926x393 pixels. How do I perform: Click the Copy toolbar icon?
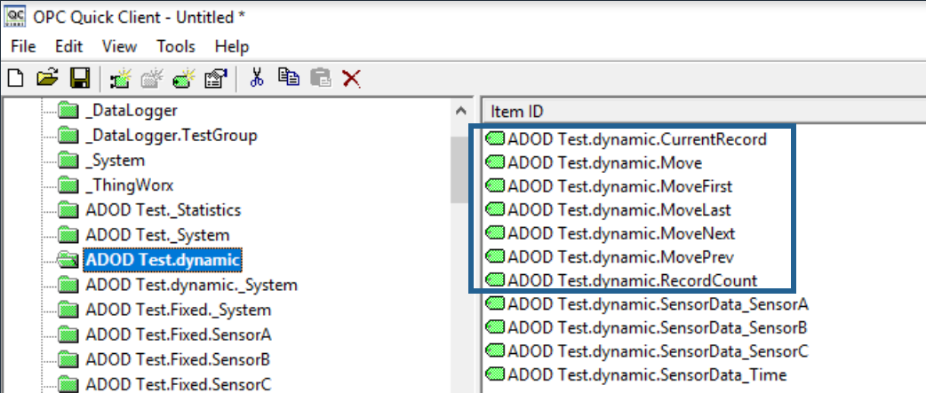click(x=288, y=77)
